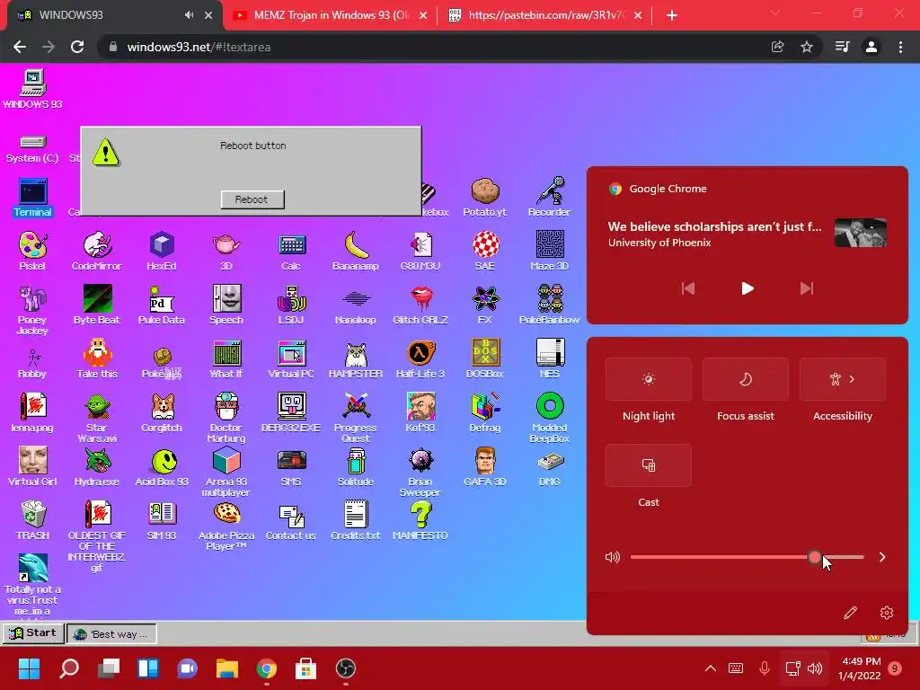This screenshot has width=920, height=690.
Task: Open File Explorer from the taskbar
Action: point(226,668)
